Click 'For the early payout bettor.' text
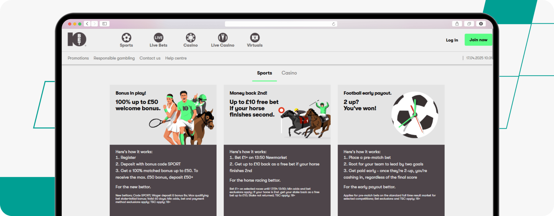The width and height of the screenshot is (554, 216). coord(369,187)
